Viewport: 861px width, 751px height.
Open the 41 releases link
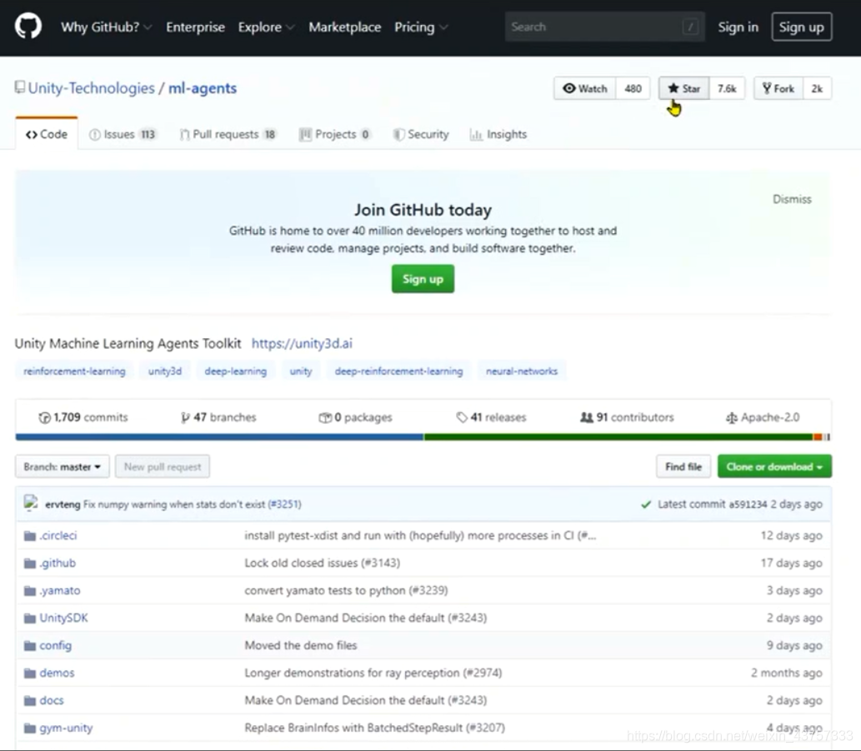(491, 417)
